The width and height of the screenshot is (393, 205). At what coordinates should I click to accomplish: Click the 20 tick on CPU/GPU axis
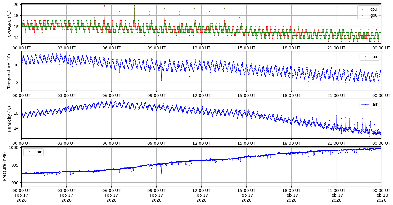point(16,5)
